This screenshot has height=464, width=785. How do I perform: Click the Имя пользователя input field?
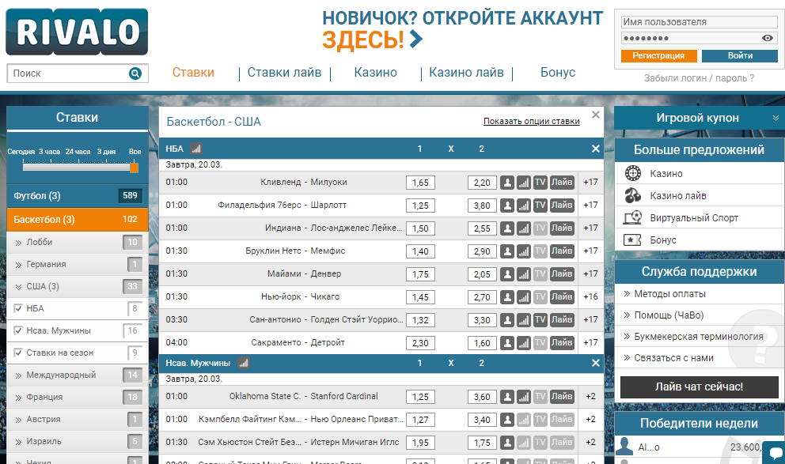click(700, 22)
